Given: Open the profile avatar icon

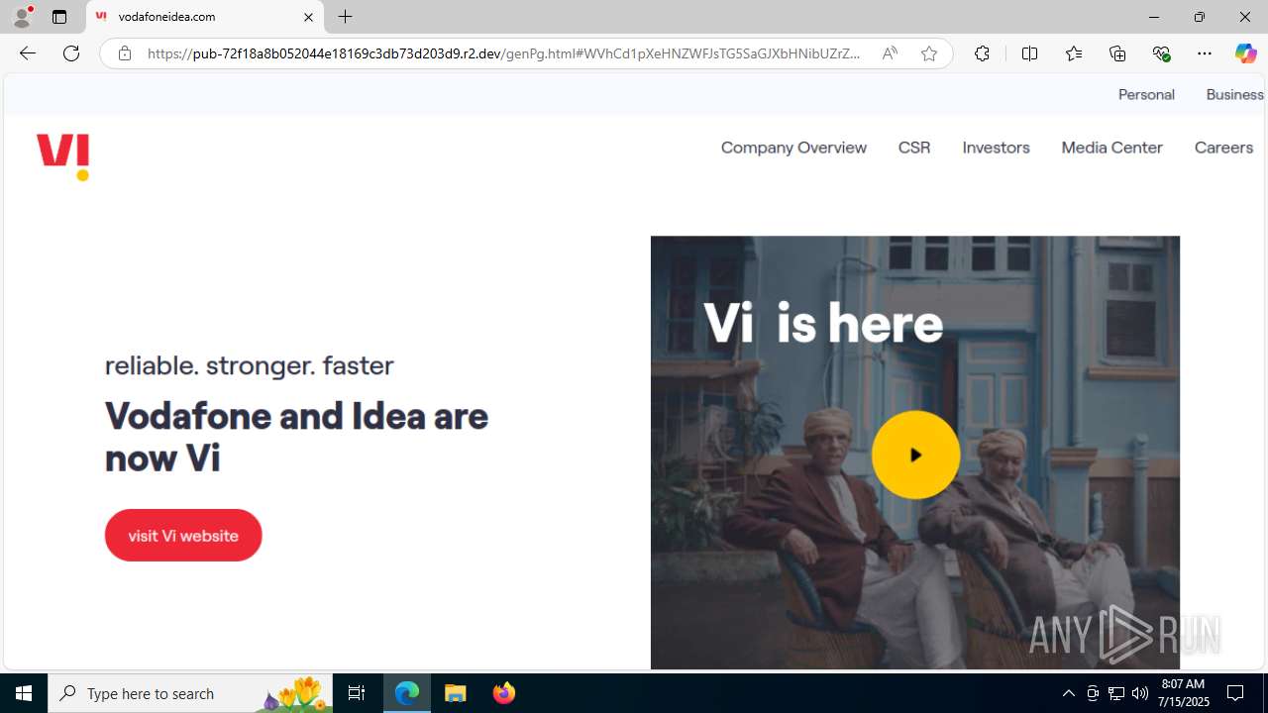Looking at the screenshot, I should point(22,17).
